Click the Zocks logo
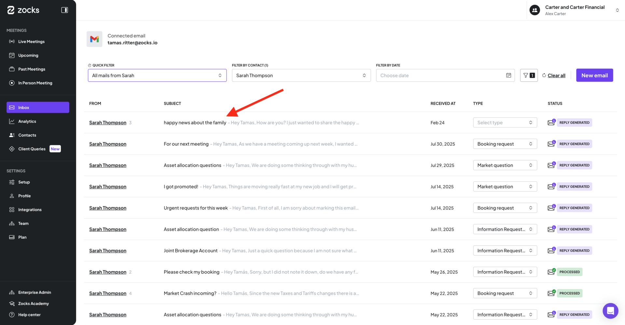This screenshot has height=325, width=625. click(23, 10)
